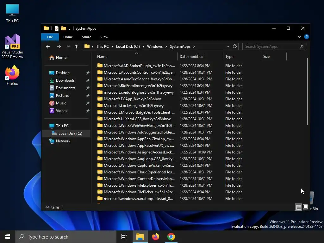Go up one folder level arrow
Screen dimensions: 324x243
pos(77,47)
